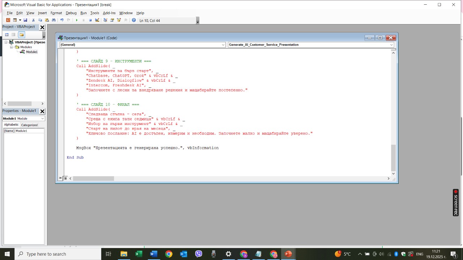Select Module1 in the project tree
This screenshot has height=260, width=463.
coord(31,52)
